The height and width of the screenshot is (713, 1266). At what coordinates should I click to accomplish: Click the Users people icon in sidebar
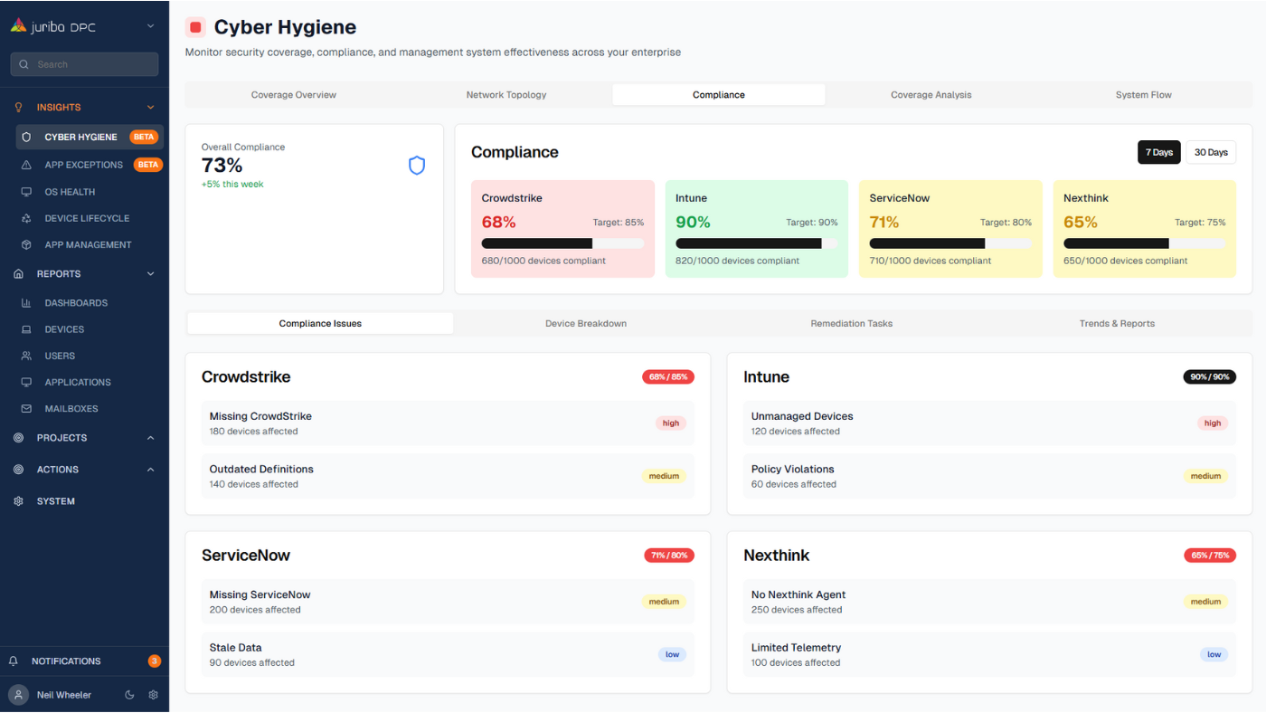[x=26, y=356]
